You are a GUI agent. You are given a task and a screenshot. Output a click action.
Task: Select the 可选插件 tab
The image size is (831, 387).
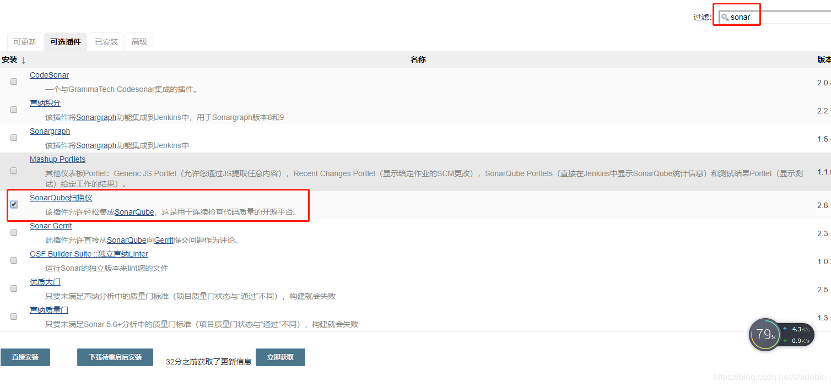[x=66, y=42]
